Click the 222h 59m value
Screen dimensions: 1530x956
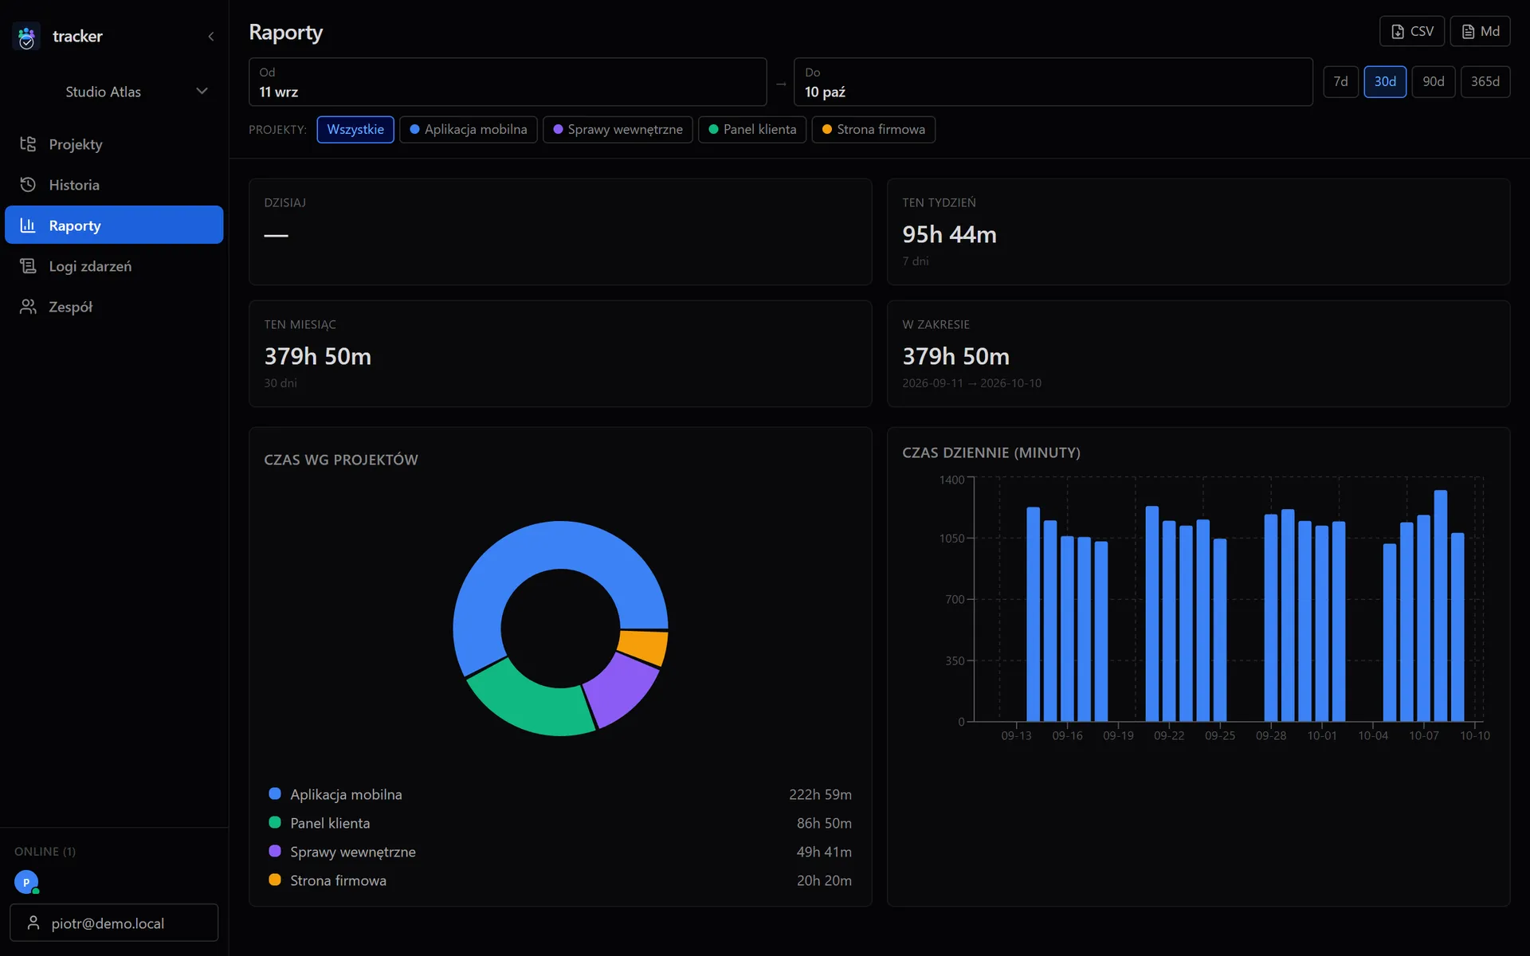(820, 794)
